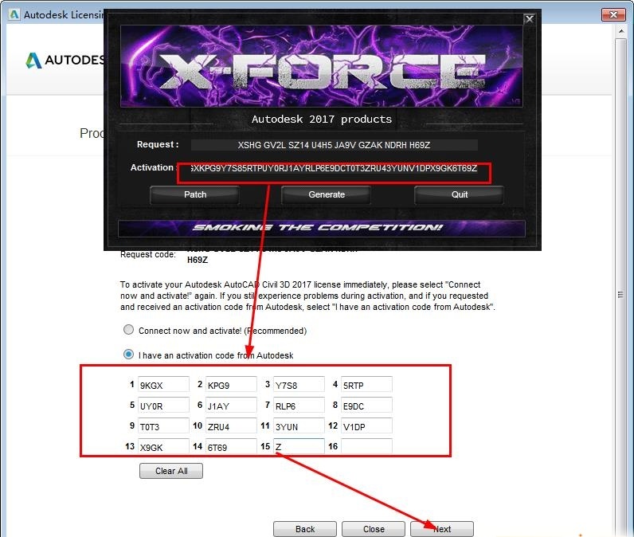Screen dimensions: 634x537
Task: Click the Clear All button
Action: point(171,471)
